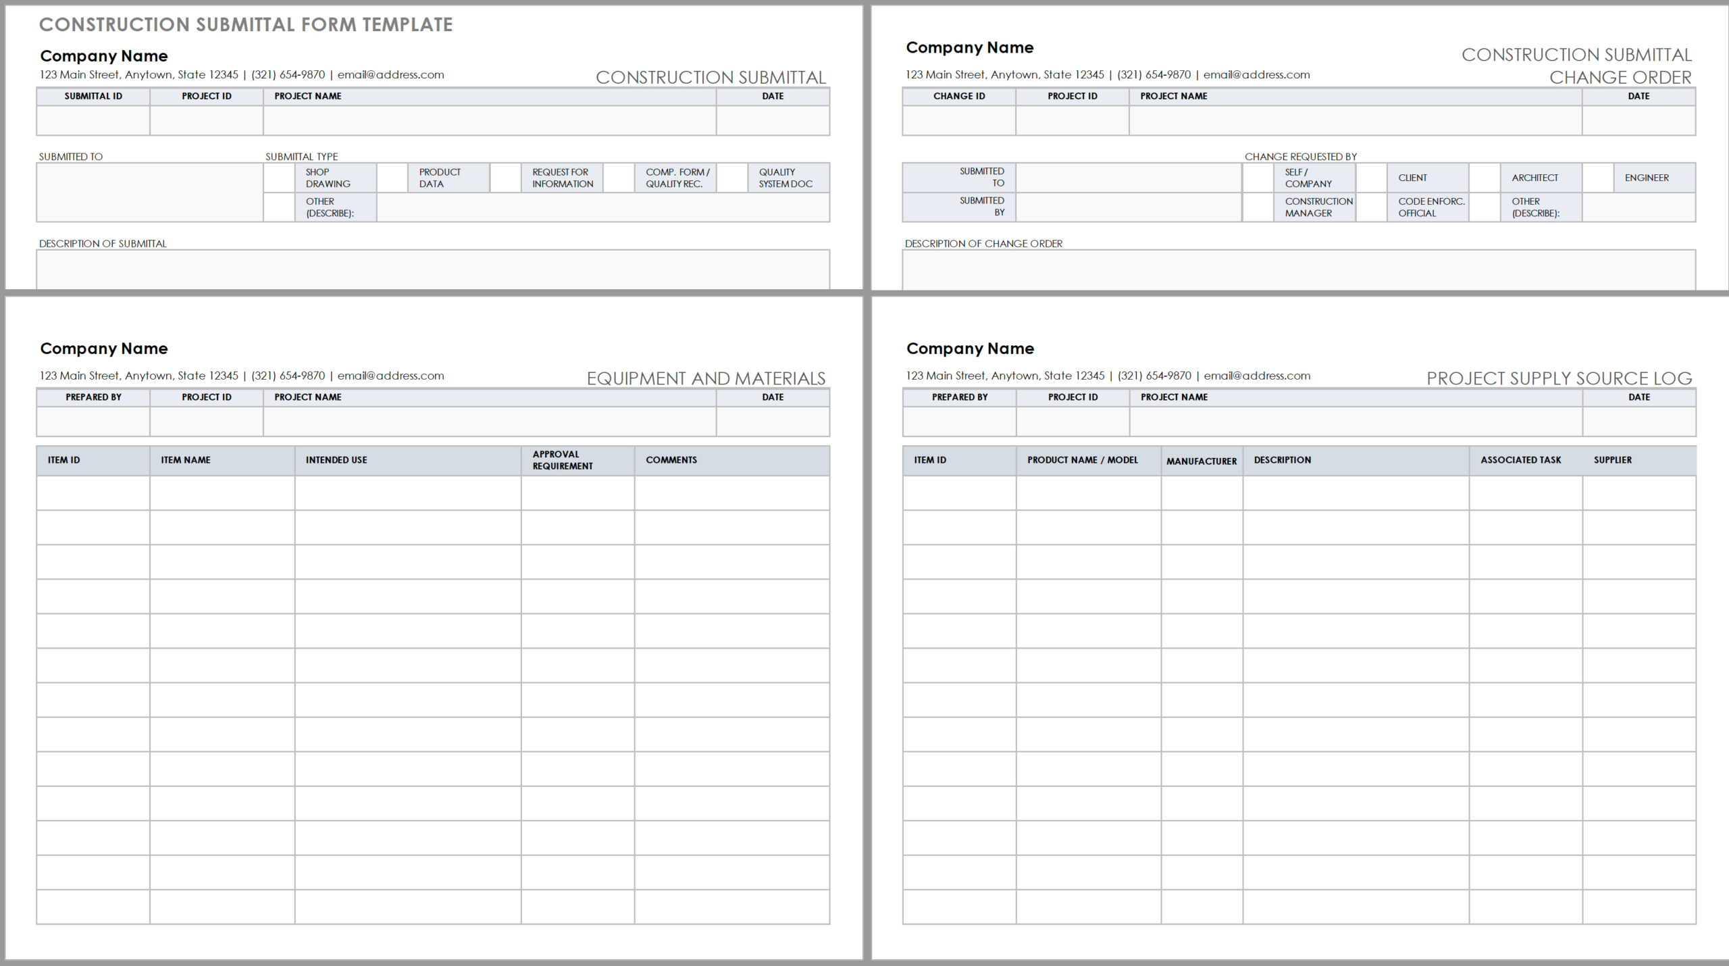Open the email@address.com link on Construction Submittal
This screenshot has width=1729, height=966.
point(390,74)
